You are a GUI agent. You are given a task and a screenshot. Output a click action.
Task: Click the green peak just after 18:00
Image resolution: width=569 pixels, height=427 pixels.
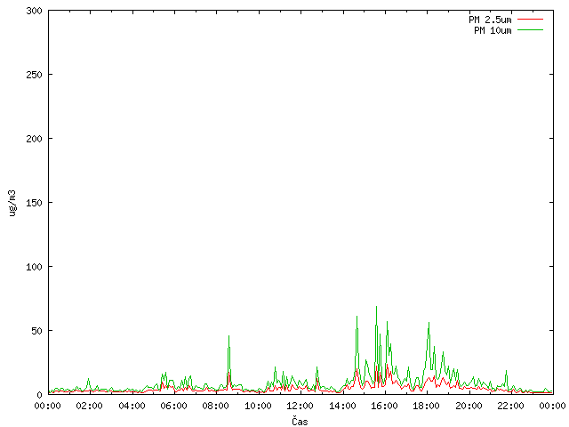429,323
